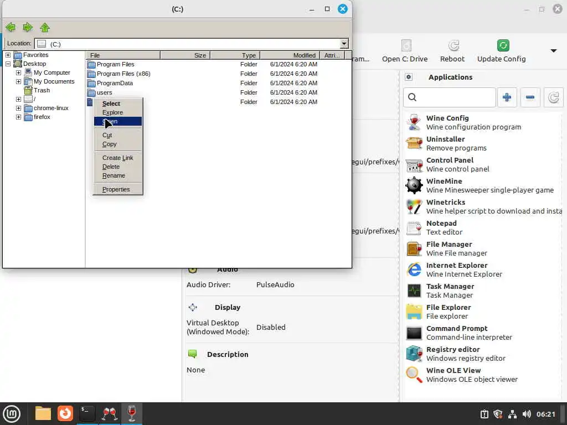Launch the Command Prompt
This screenshot has height=425, width=567.
(483, 333)
